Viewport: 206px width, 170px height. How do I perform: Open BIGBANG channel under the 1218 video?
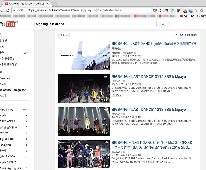coord(117,114)
